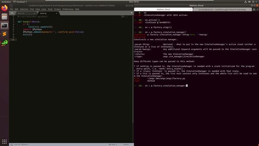This screenshot has height=146, width=259.
Task: Click 'Constructs a new simulation manager.' text
Action: [156, 39]
